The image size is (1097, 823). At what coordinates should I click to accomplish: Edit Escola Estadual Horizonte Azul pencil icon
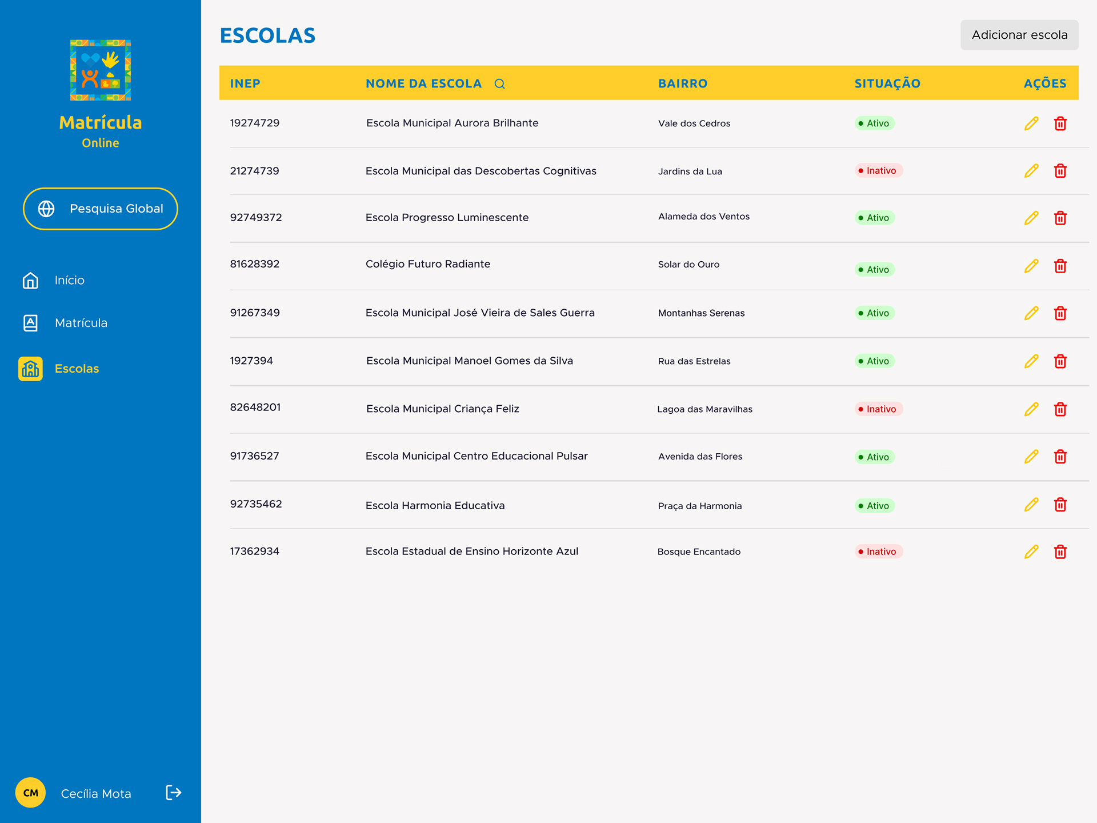(x=1031, y=552)
